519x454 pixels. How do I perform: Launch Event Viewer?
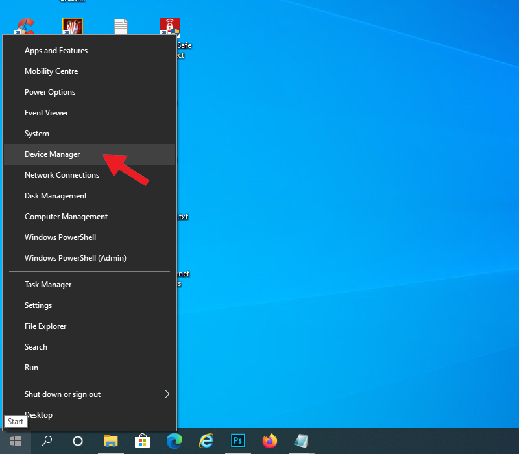(x=90, y=113)
